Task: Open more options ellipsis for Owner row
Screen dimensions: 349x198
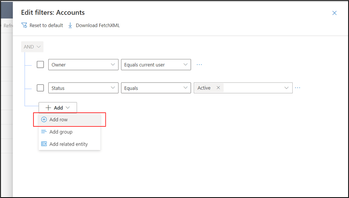Action: point(199,65)
